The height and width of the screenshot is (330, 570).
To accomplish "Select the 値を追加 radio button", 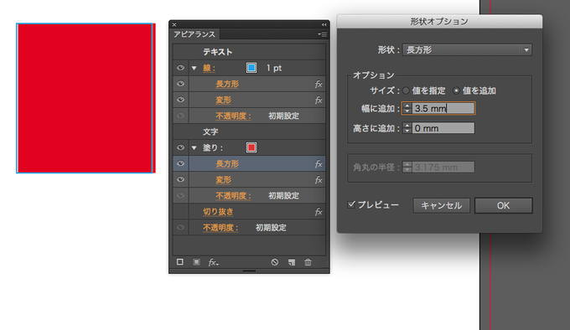I will pos(456,90).
